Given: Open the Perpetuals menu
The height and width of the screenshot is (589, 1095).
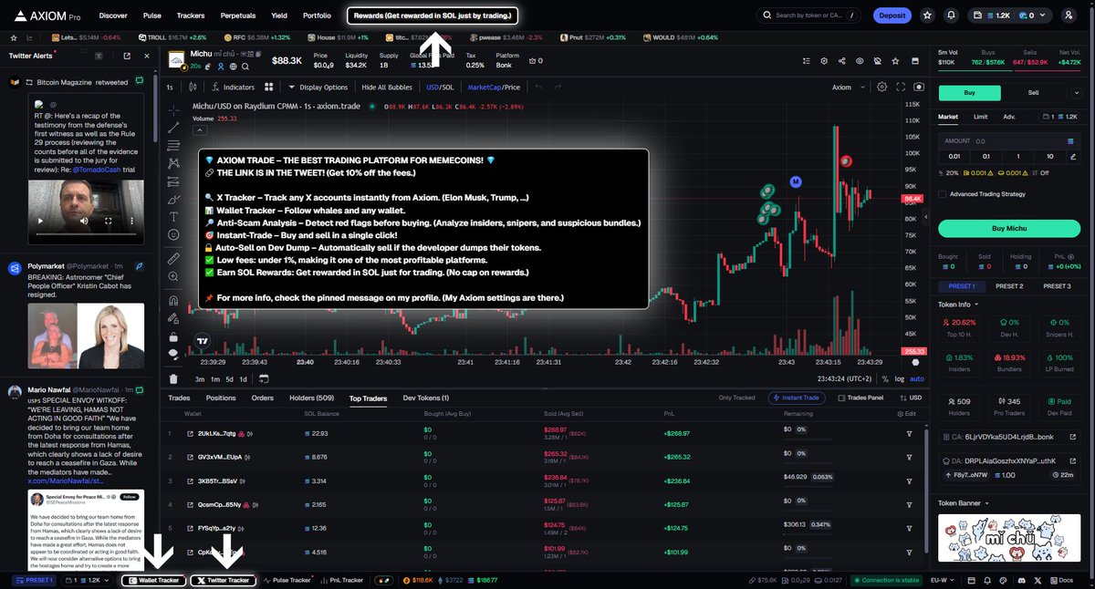Looking at the screenshot, I should point(238,15).
